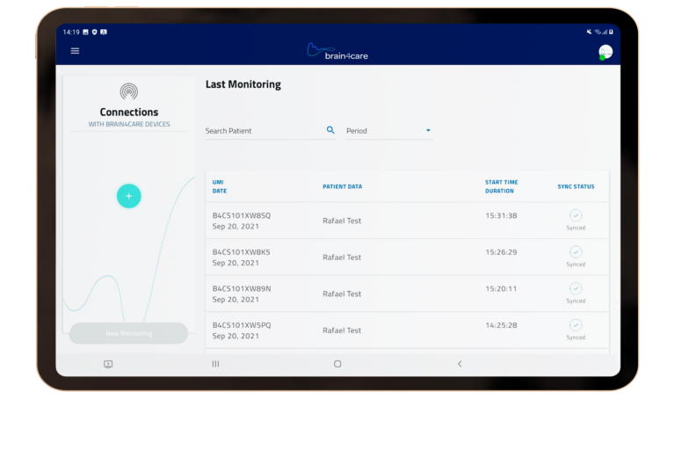The height and width of the screenshot is (450, 675).
Task: Click WITH BRAIN4CARE DEVICES subtitle
Action: click(128, 124)
